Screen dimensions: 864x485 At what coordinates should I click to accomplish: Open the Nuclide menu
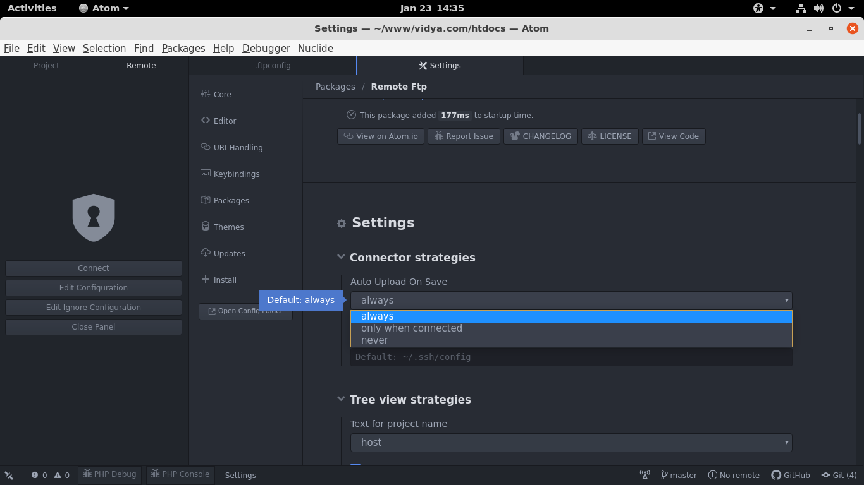point(316,48)
